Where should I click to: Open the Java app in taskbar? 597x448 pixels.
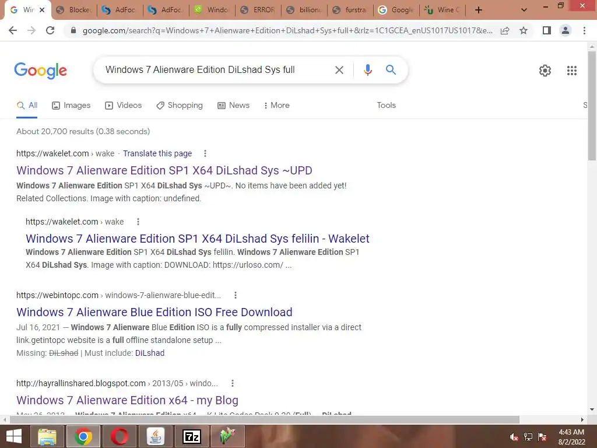[155, 436]
